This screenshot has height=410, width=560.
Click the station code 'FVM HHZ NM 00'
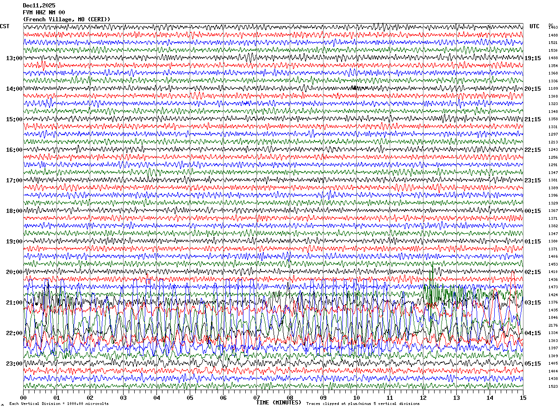click(x=44, y=12)
